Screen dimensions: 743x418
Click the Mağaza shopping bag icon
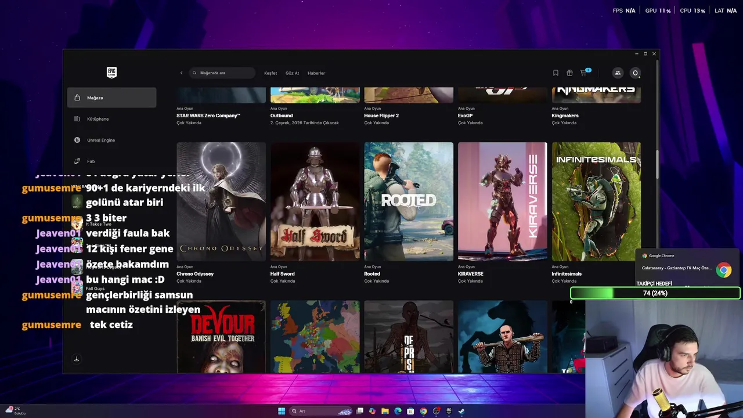click(77, 98)
